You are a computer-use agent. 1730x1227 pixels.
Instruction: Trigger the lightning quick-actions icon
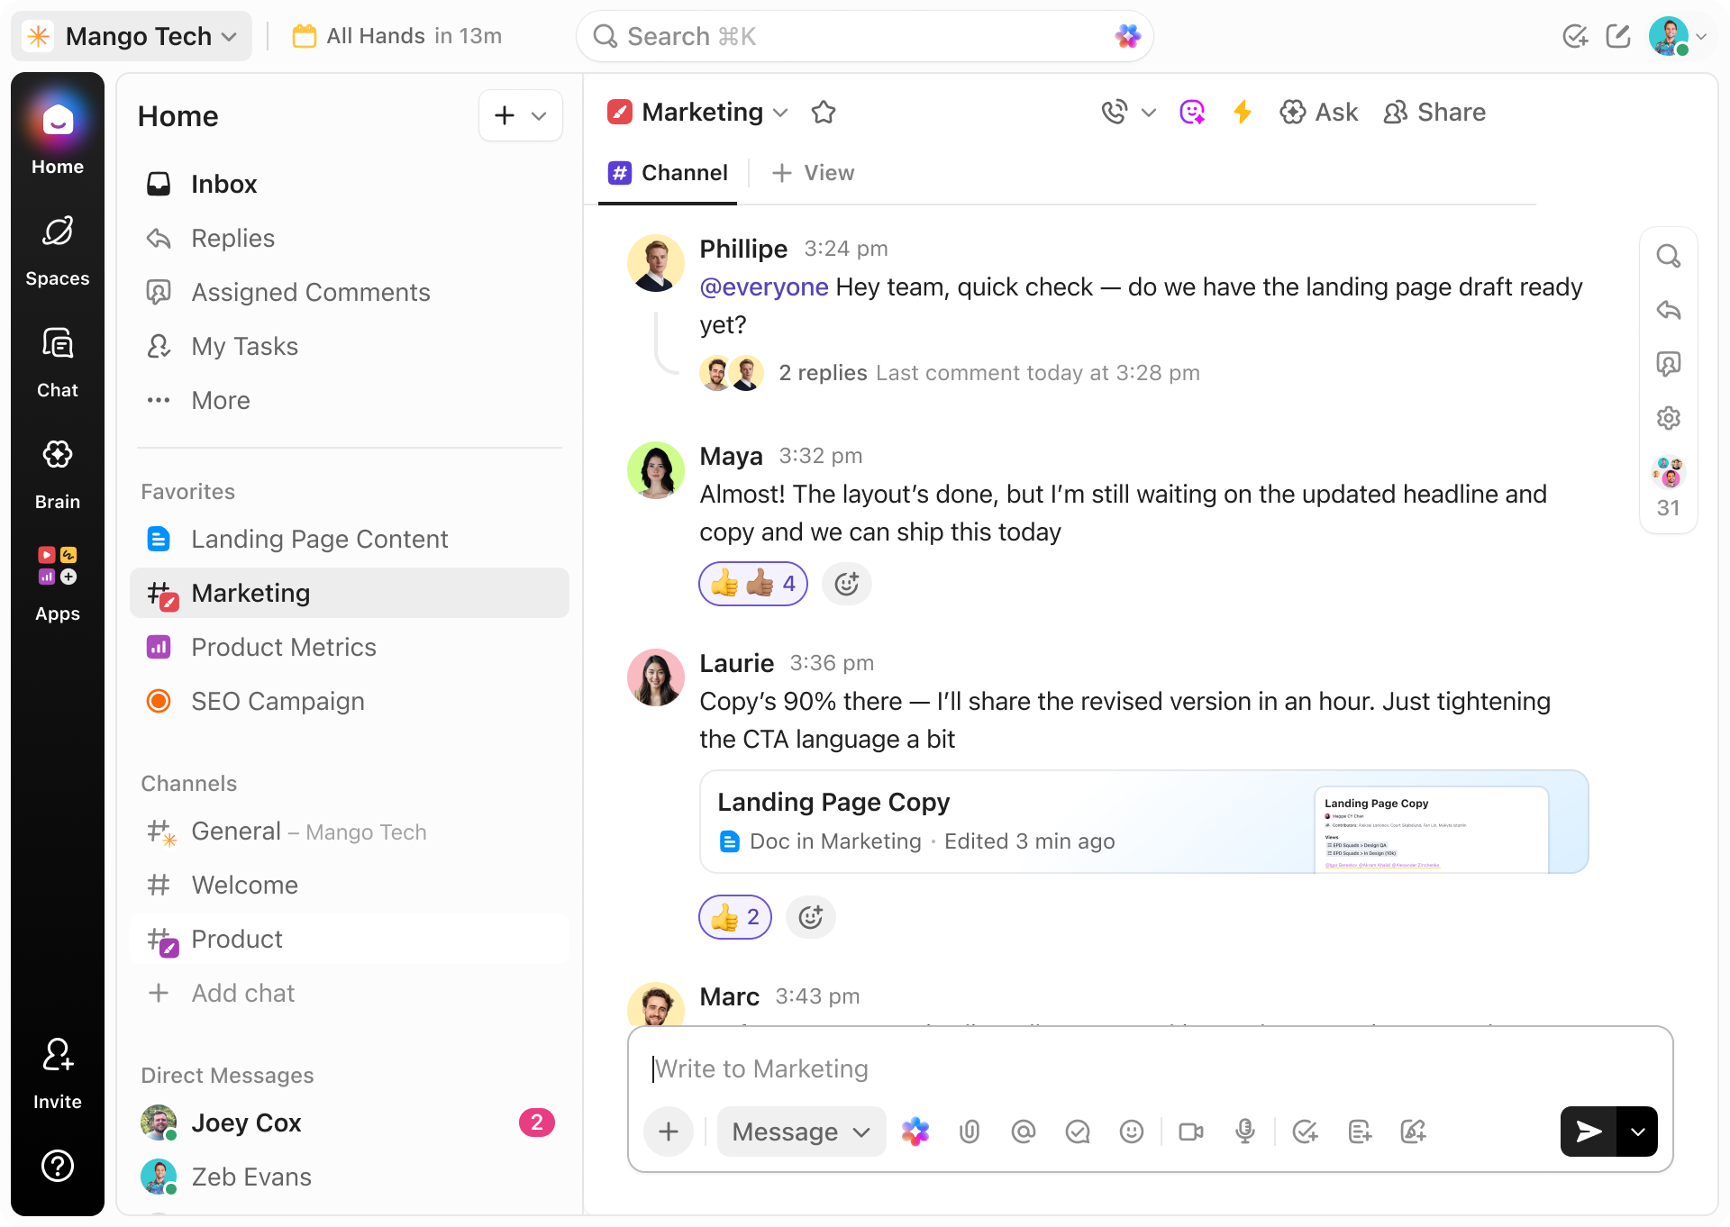click(x=1243, y=112)
